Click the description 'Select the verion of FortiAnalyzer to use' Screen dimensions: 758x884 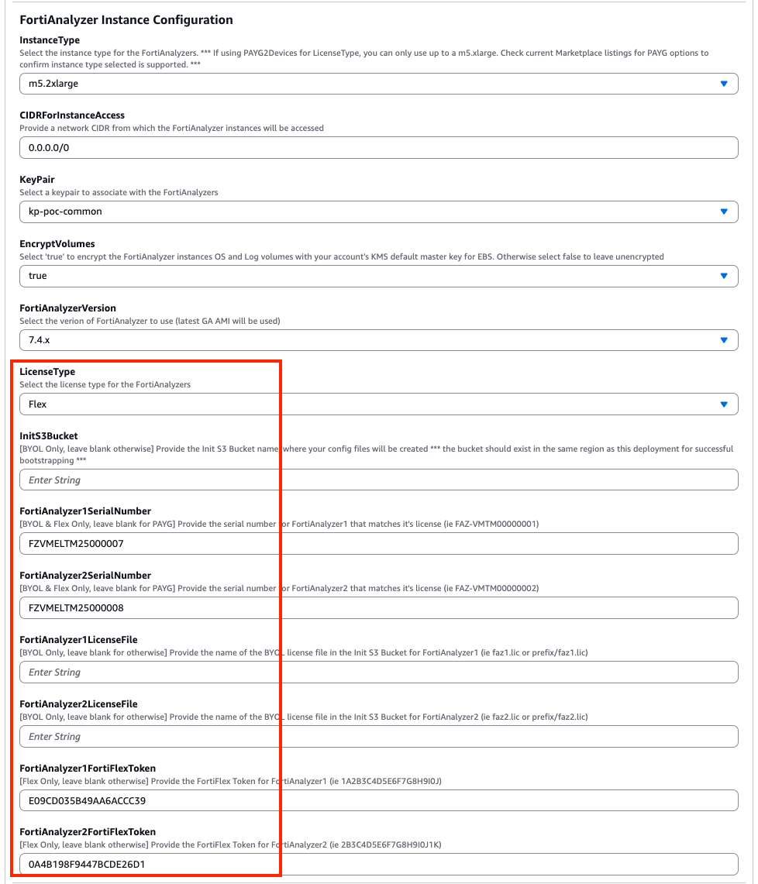[x=150, y=321]
